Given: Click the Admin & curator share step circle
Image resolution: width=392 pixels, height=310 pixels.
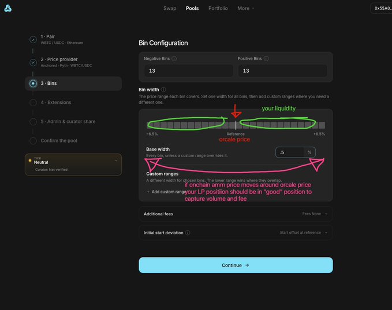Looking at the screenshot, I should [33, 122].
